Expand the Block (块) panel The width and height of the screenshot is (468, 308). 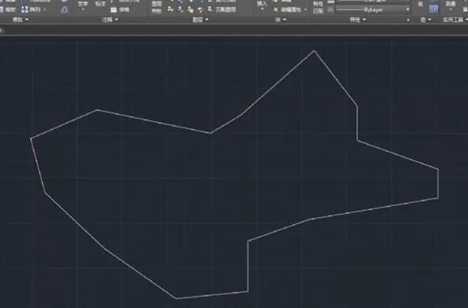(281, 20)
